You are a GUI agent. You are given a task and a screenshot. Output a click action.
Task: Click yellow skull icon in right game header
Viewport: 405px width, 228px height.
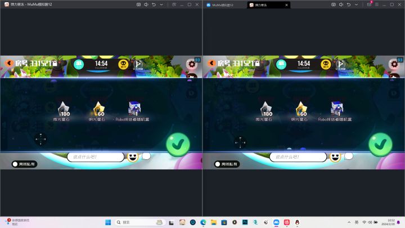click(x=326, y=64)
